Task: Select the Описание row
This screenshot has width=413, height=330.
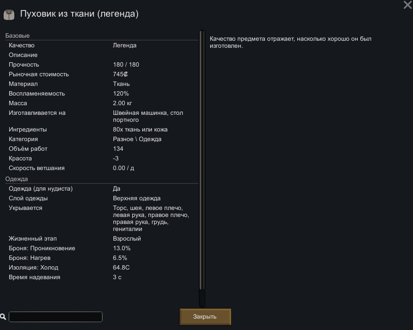Action: tap(102, 55)
